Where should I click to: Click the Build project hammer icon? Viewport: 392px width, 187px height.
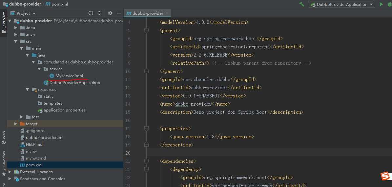tap(301, 4)
